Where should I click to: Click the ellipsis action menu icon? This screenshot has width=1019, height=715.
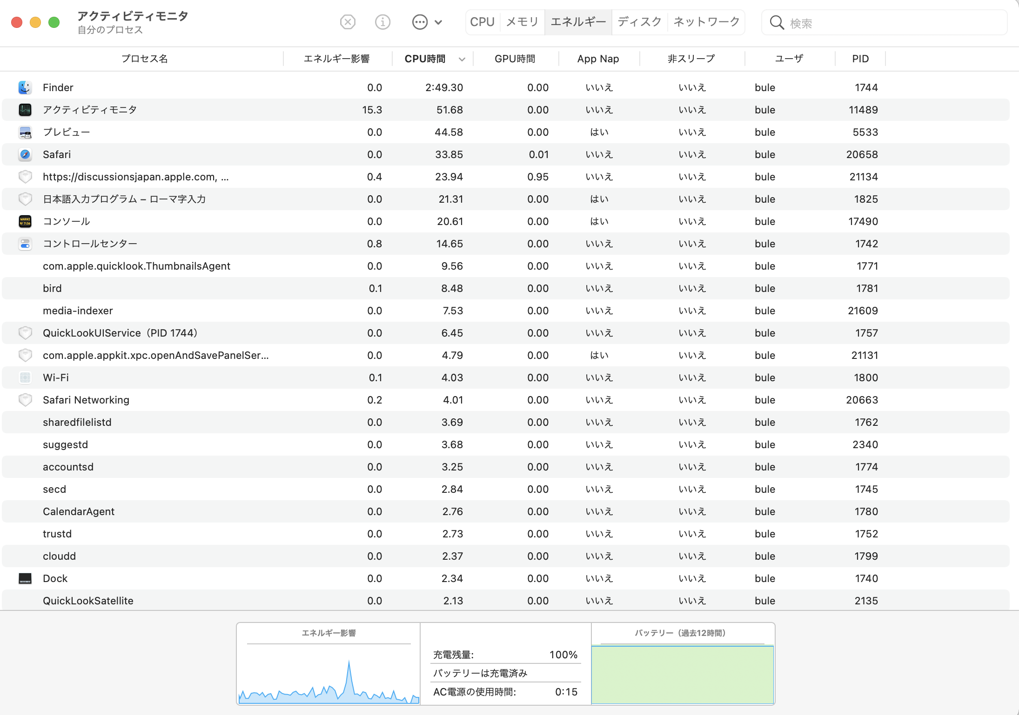pyautogui.click(x=420, y=22)
